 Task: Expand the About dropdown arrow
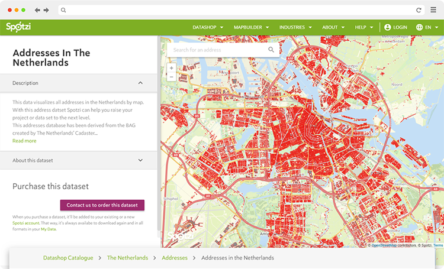point(343,27)
